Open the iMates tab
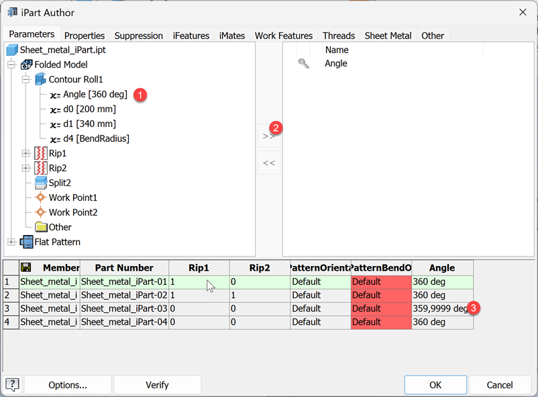The width and height of the screenshot is (538, 397). tap(232, 36)
